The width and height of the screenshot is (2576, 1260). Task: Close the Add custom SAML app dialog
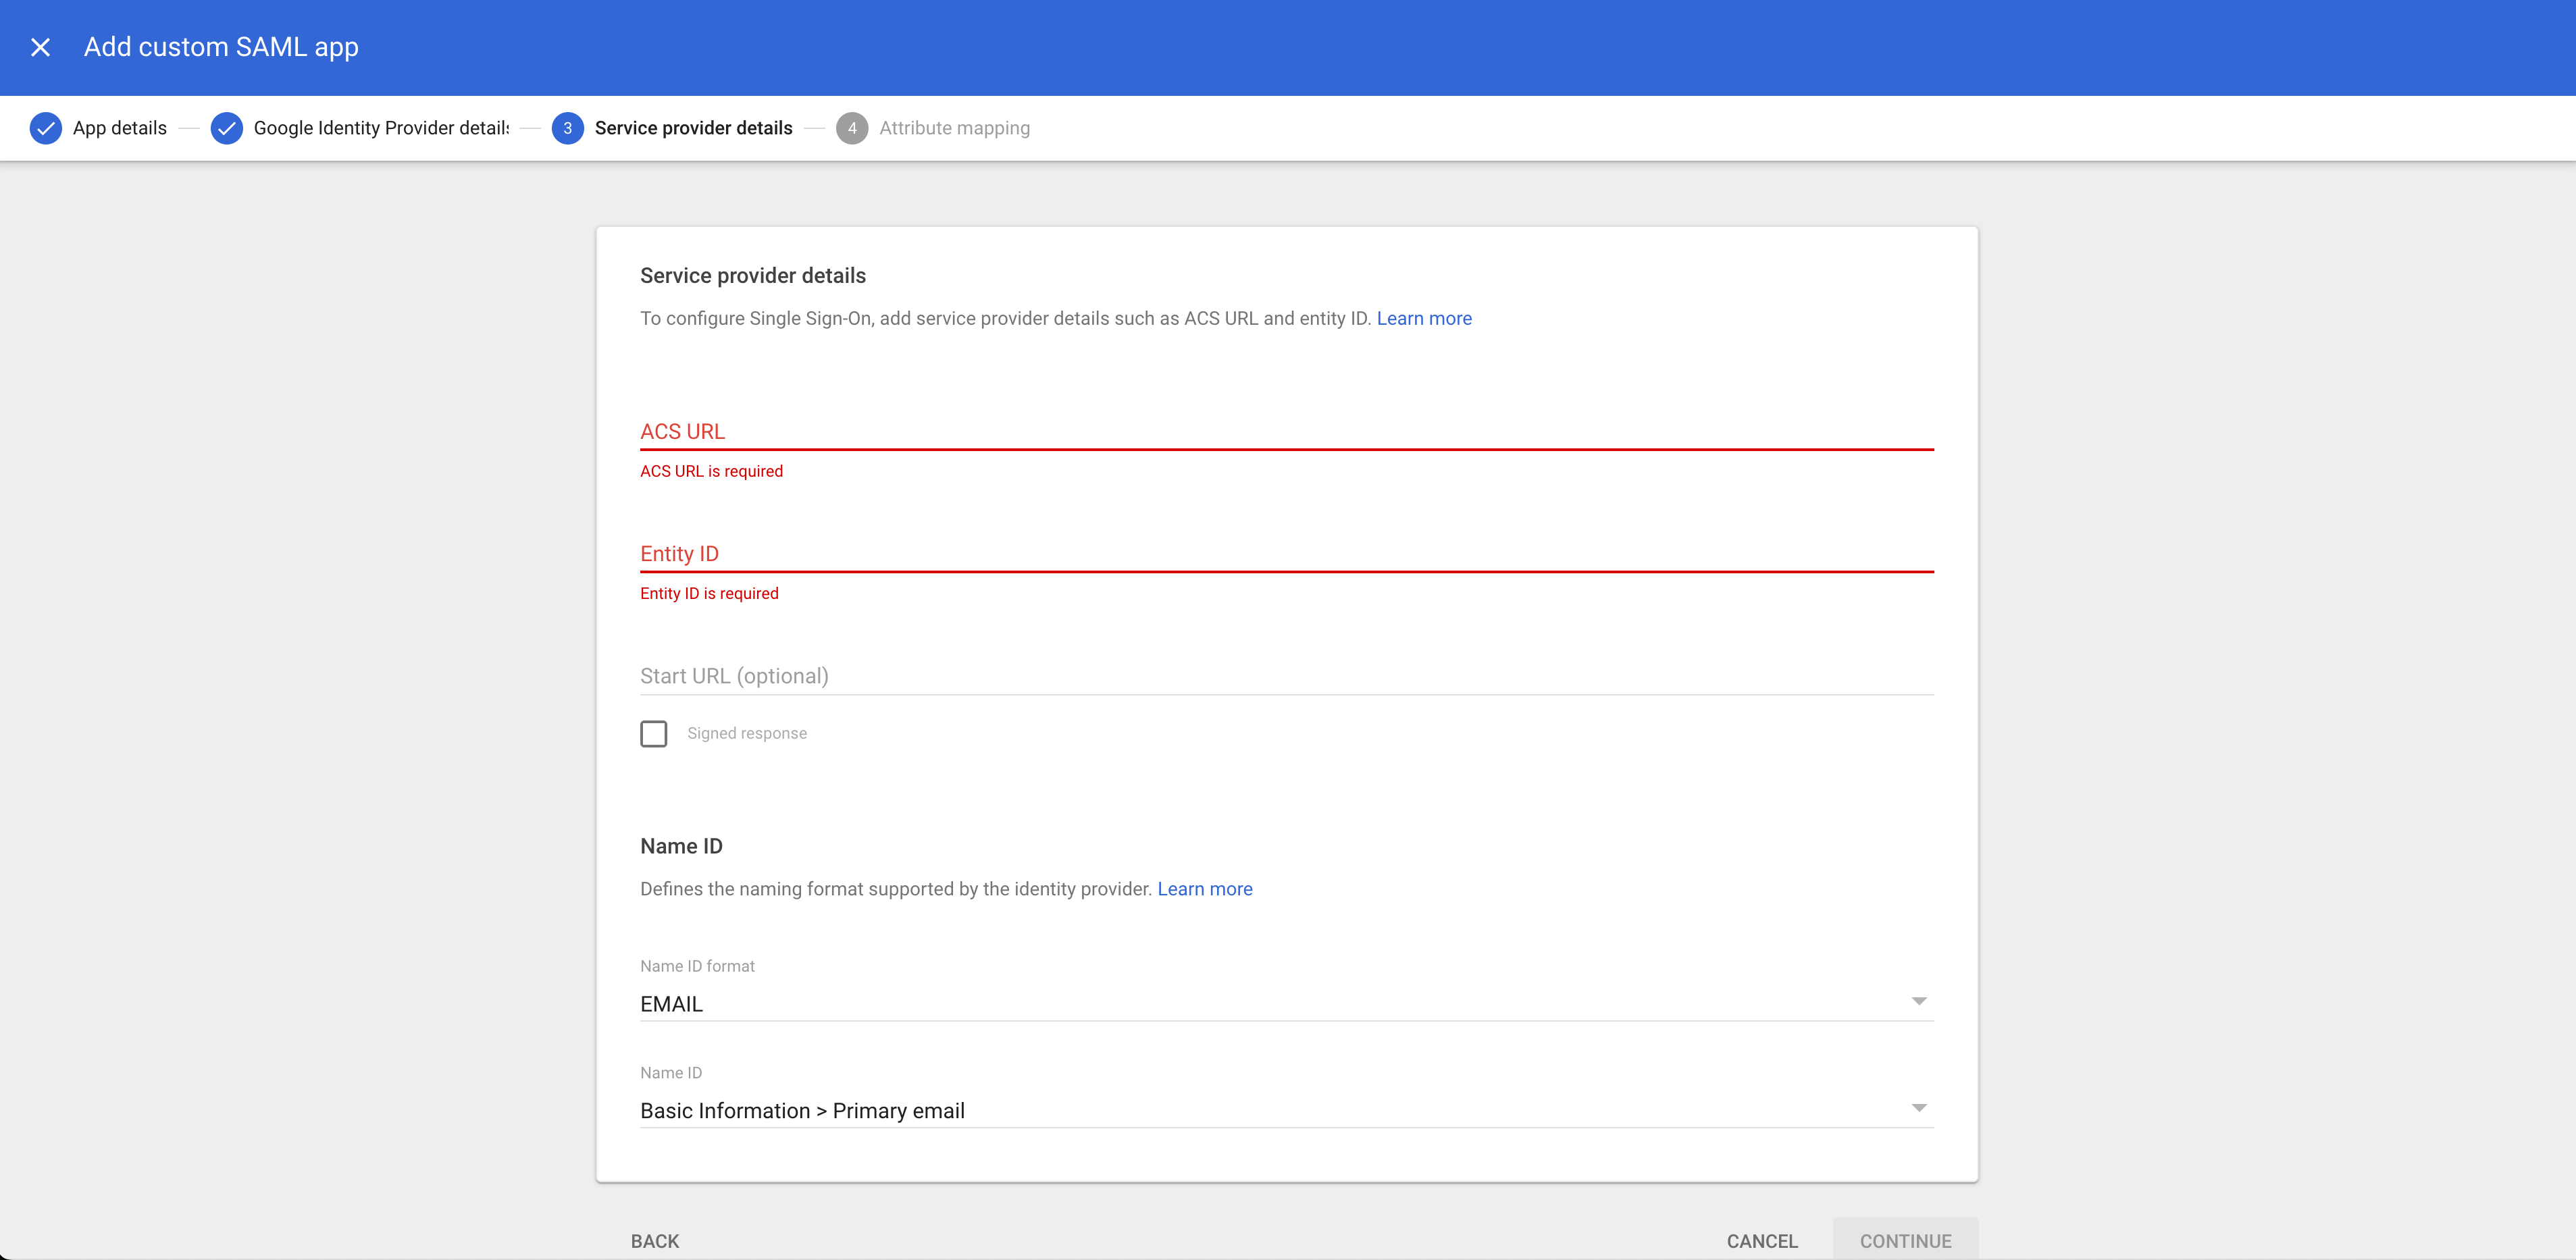(x=40, y=47)
